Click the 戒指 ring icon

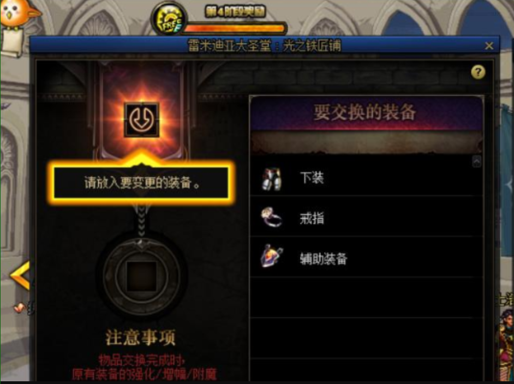[x=272, y=217]
